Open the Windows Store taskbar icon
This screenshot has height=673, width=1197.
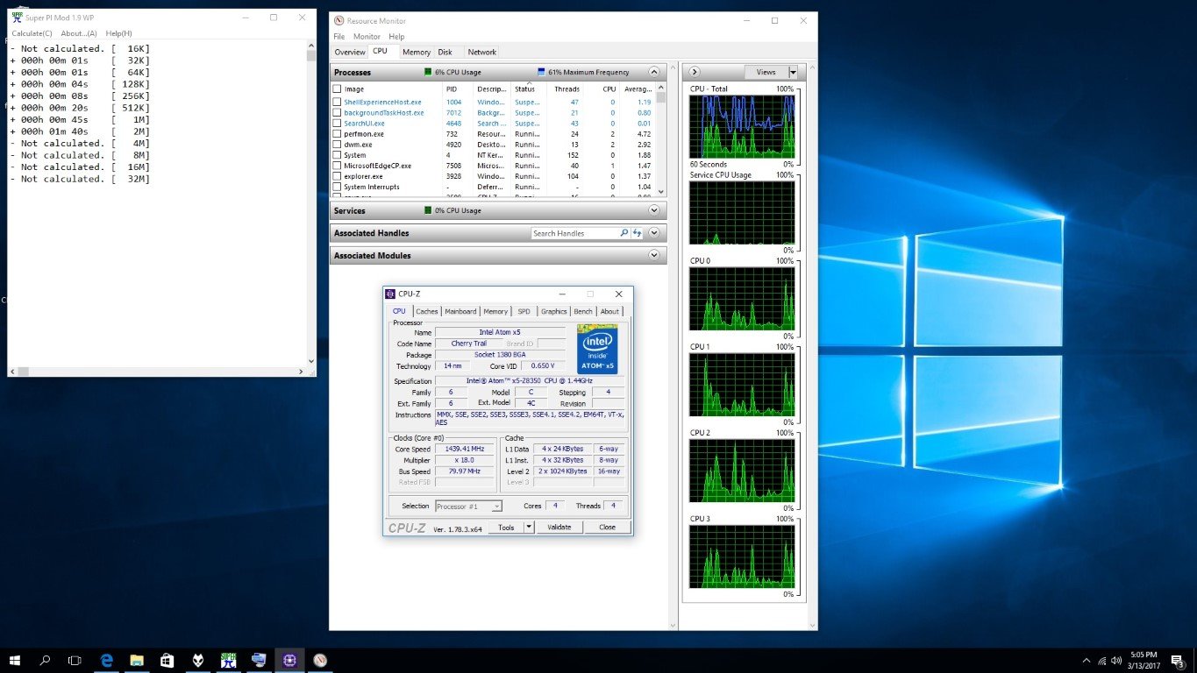click(167, 660)
